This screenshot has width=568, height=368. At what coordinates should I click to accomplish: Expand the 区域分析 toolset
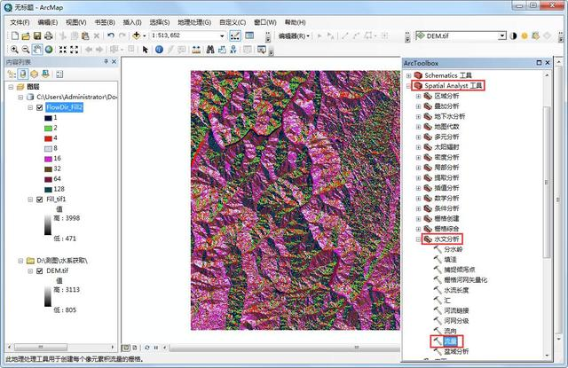[418, 97]
